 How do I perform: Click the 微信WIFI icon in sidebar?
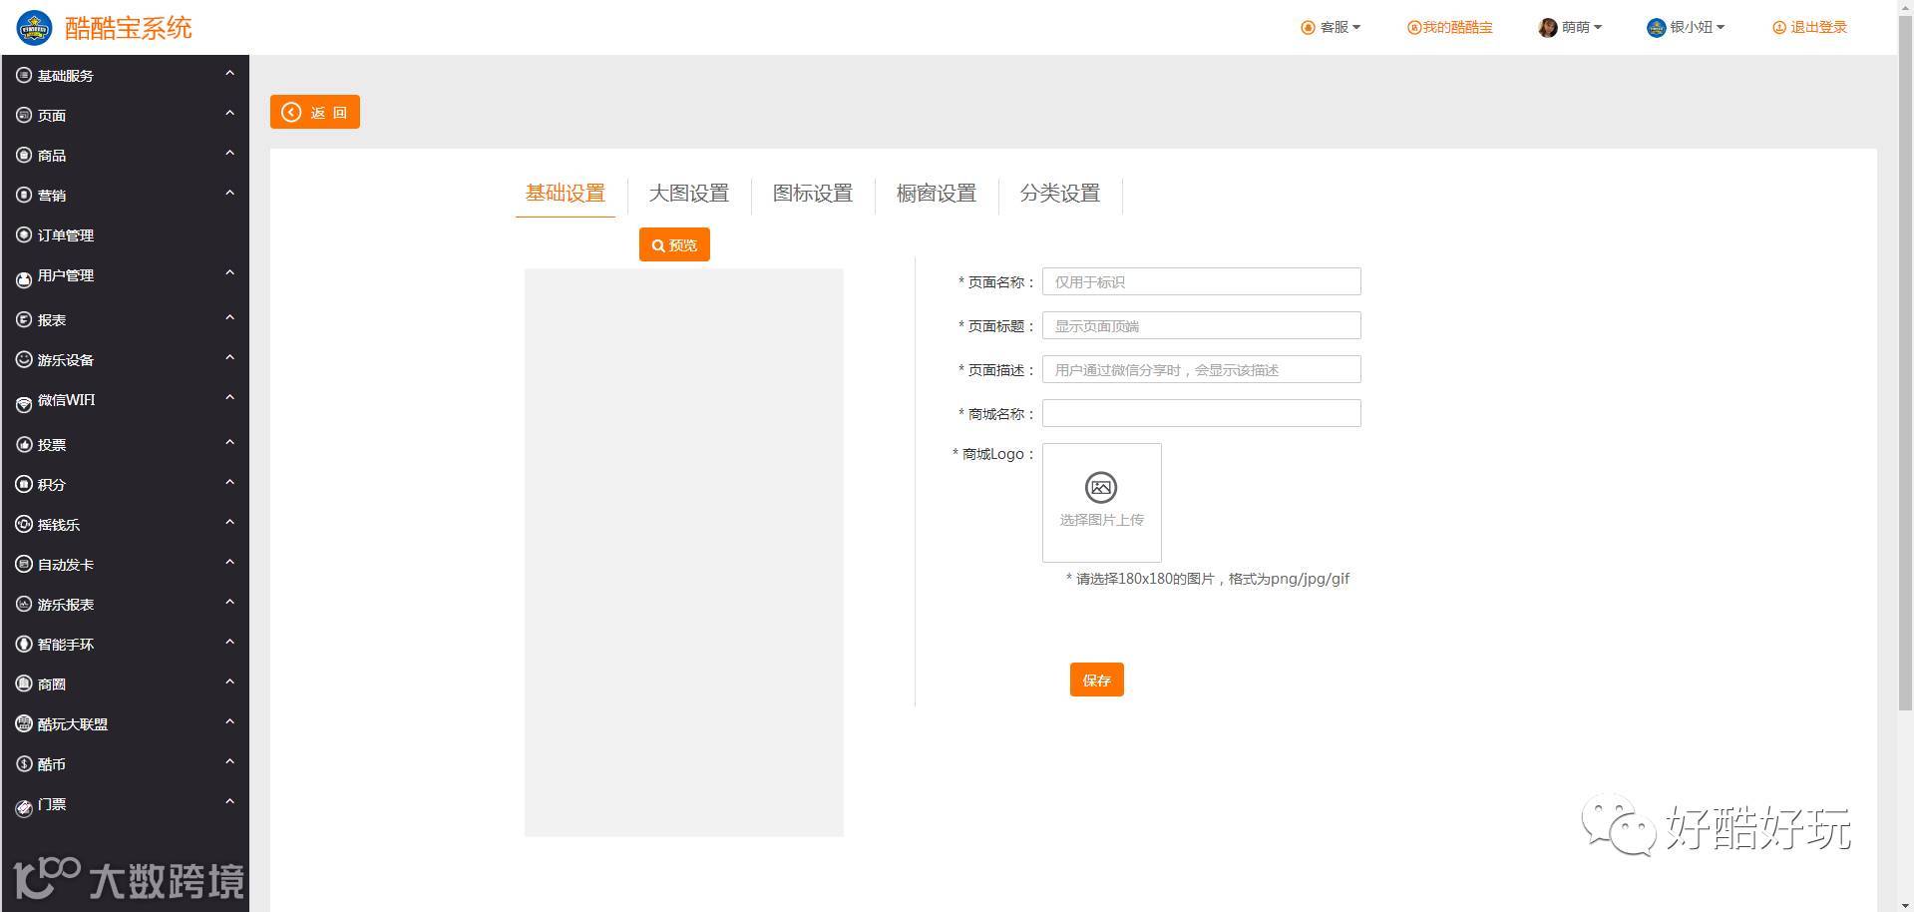tap(24, 404)
